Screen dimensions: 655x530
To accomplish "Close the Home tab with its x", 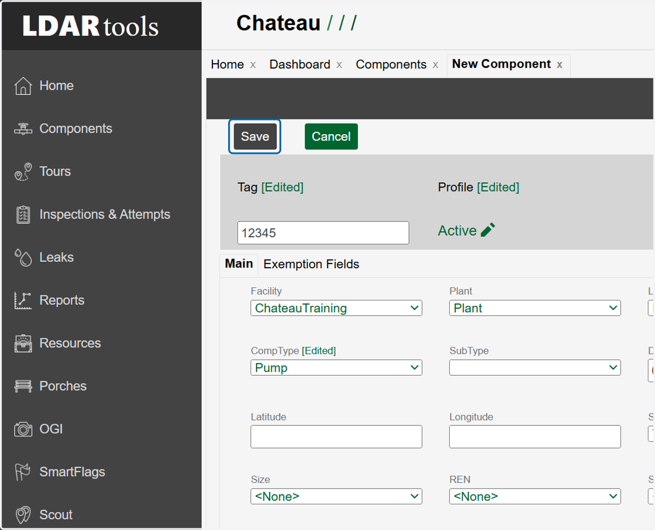I will [253, 65].
